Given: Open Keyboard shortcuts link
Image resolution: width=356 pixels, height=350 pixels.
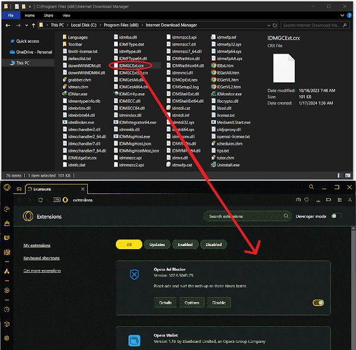Looking at the screenshot, I should point(42,258).
